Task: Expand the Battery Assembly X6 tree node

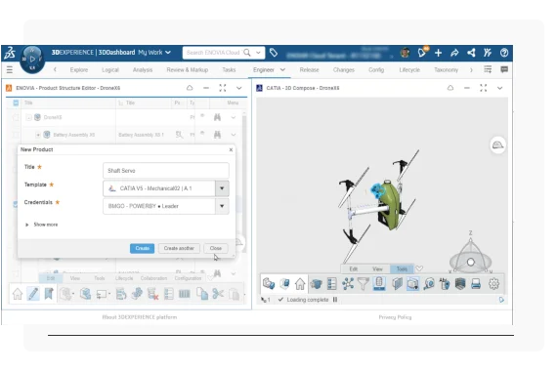Action: tap(38, 135)
